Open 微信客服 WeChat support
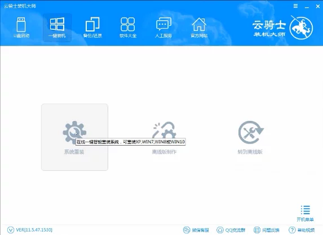Image resolution: width=323 pixels, height=235 pixels. 196,230
